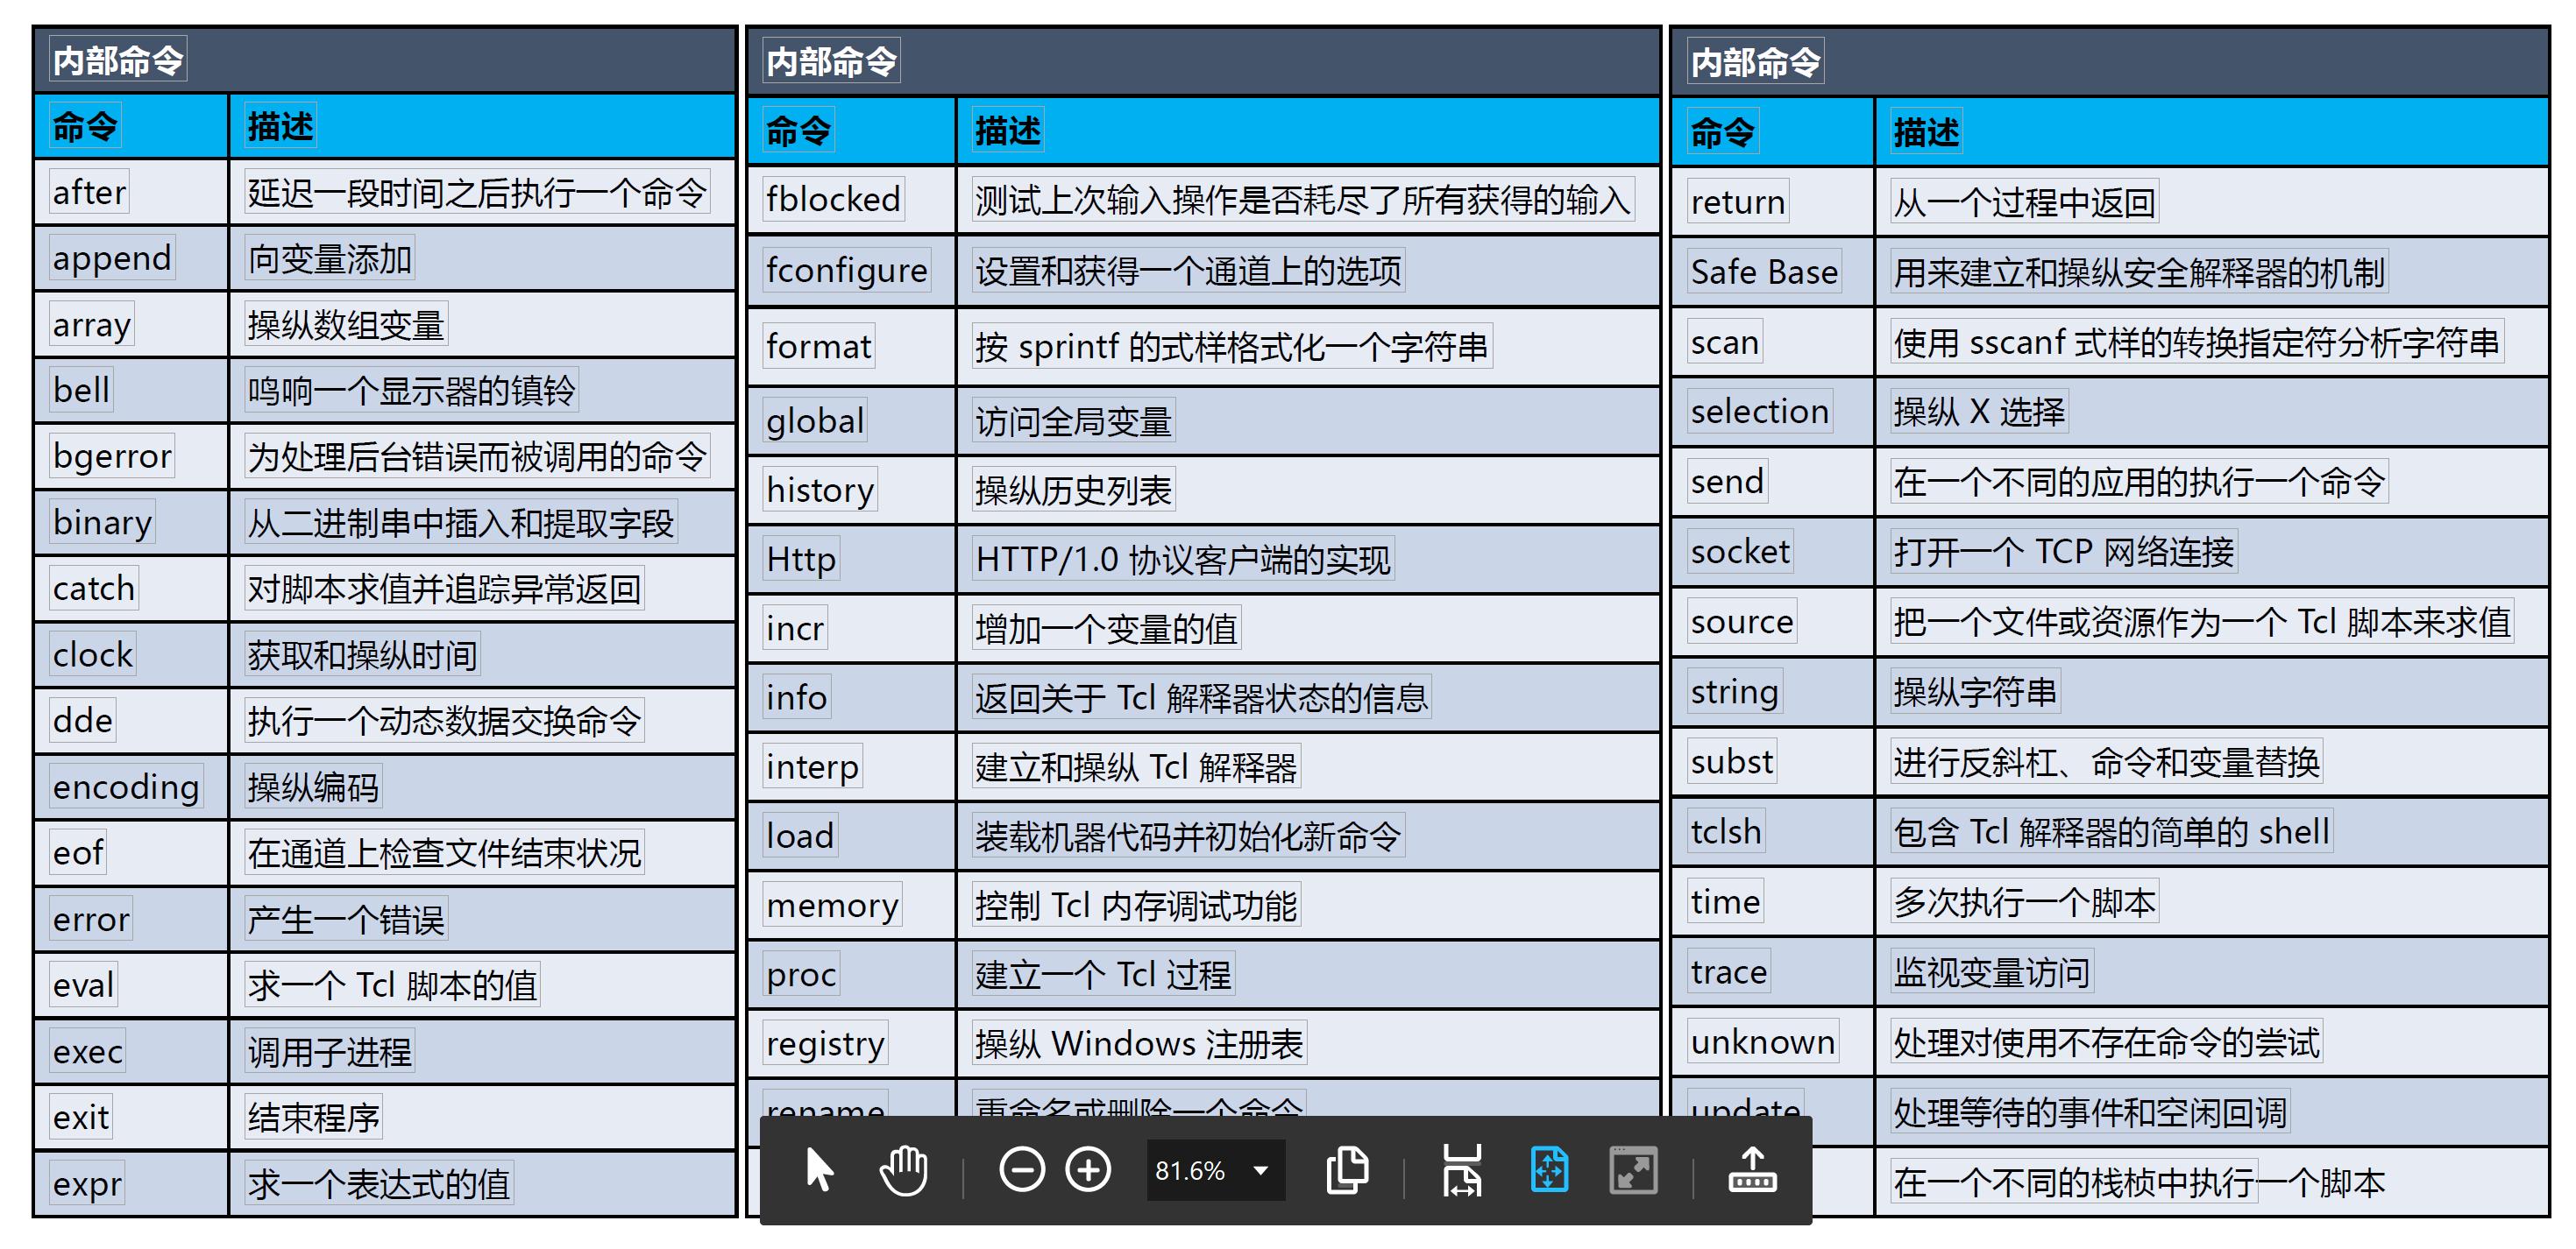Click the 'info' command cell
This screenshot has width=2576, height=1249.
pyautogui.click(x=852, y=697)
